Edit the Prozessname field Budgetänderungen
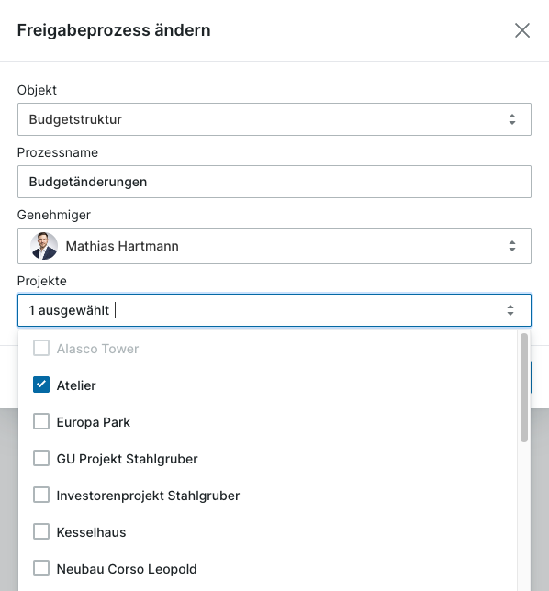549x591 pixels. coord(274,182)
